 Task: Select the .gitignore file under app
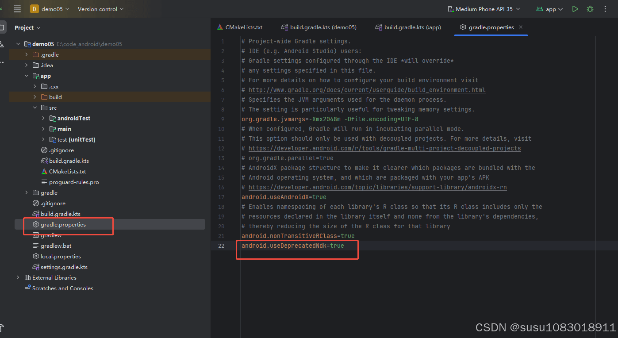61,150
